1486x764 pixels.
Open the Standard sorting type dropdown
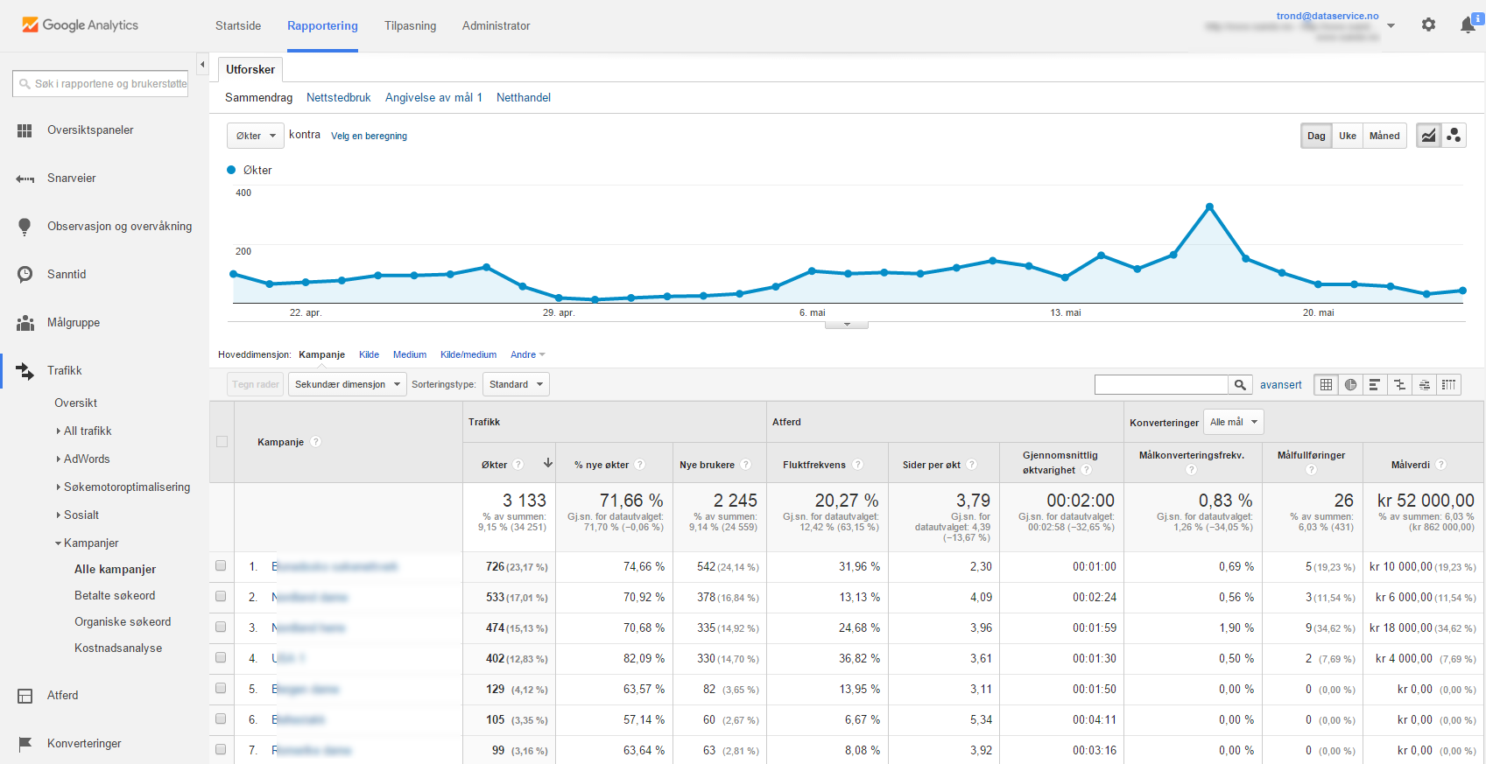(x=516, y=384)
